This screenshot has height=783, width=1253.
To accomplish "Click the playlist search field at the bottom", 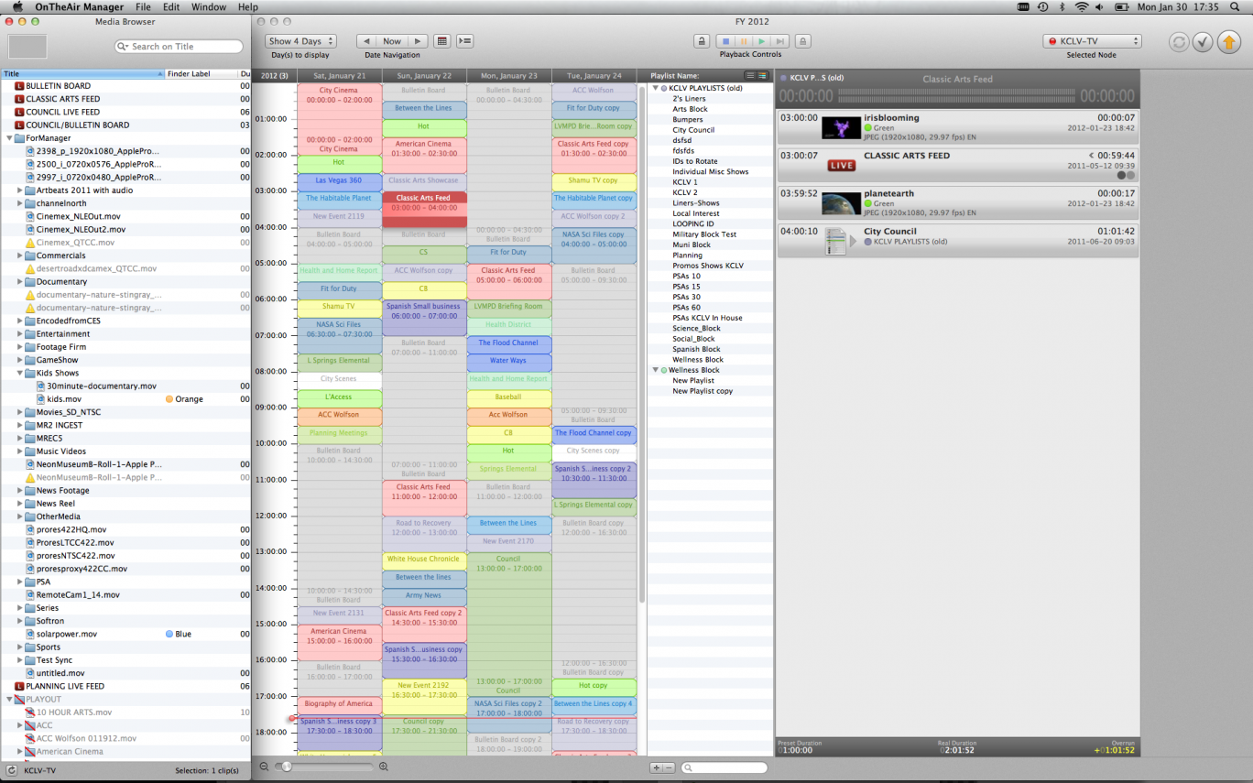I will (725, 767).
